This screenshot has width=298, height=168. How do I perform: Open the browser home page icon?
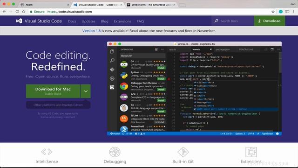click(24, 12)
